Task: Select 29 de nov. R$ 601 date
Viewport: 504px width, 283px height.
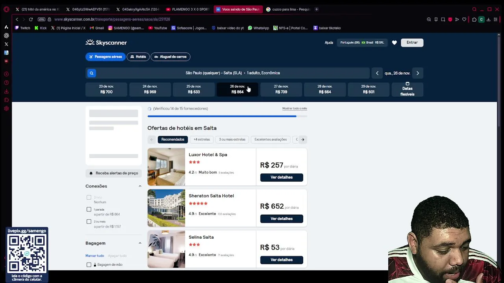Action: point(369,89)
